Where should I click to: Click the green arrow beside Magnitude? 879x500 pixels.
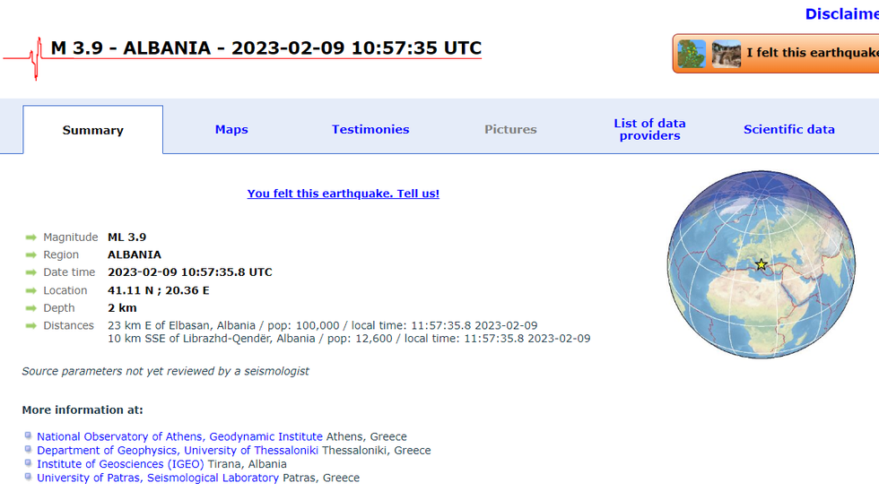31,237
